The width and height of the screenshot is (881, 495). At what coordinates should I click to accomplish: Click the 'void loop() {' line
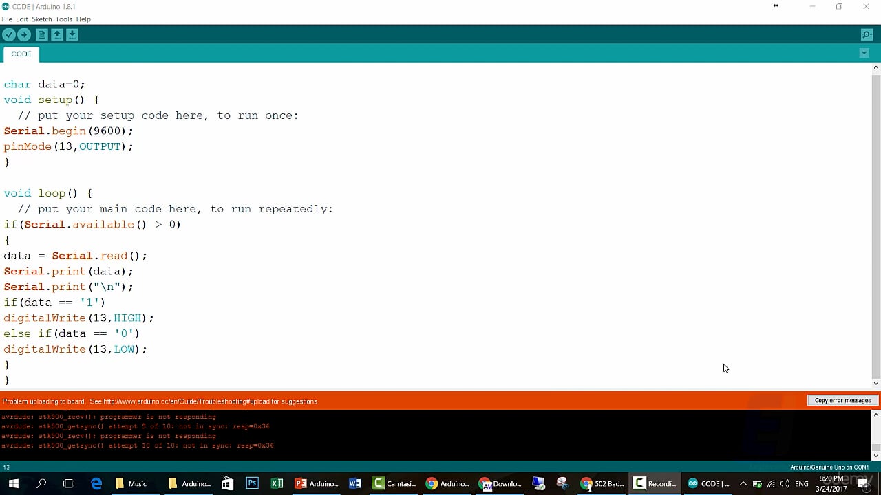pos(48,193)
